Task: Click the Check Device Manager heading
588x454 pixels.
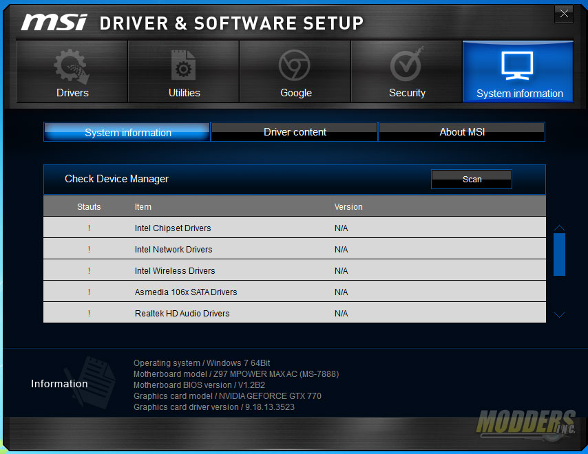Action: 116,179
